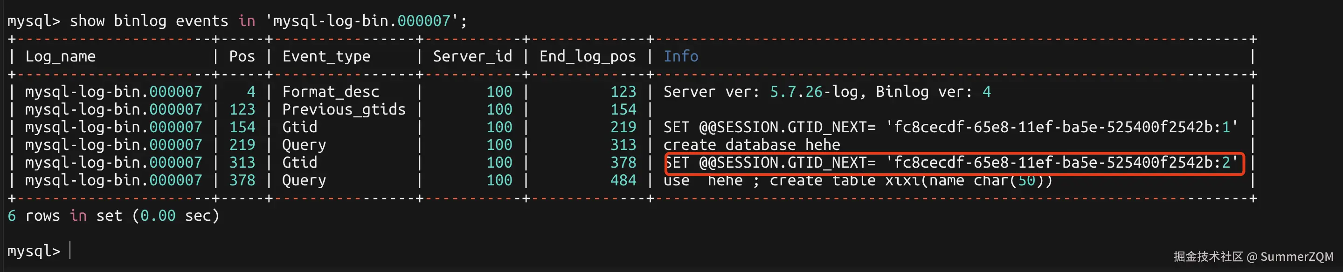Screen dimensions: 1343x272
Task: Click the End_log_pos column header
Action: click(x=588, y=56)
